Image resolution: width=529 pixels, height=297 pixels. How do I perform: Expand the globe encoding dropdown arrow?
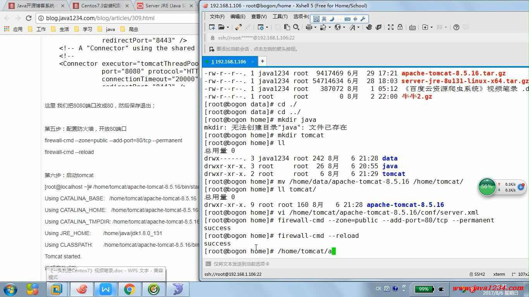click(344, 27)
